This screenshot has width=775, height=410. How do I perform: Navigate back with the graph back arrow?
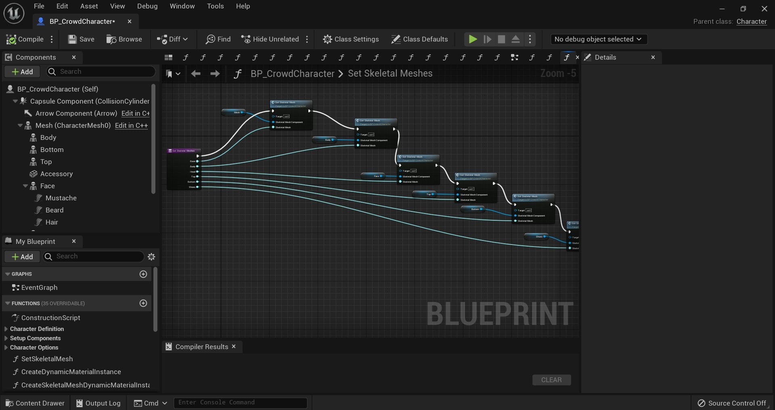pyautogui.click(x=196, y=73)
